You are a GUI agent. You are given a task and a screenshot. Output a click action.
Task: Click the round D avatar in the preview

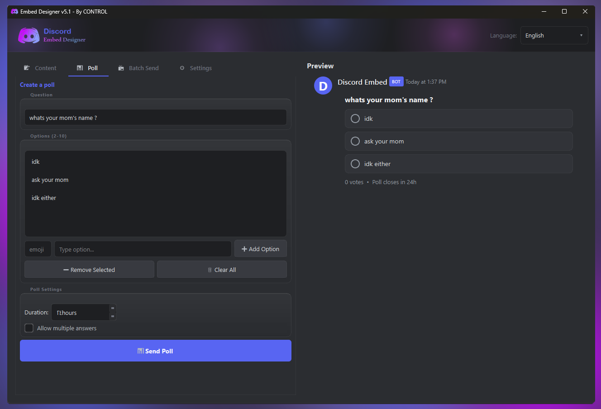pos(323,86)
